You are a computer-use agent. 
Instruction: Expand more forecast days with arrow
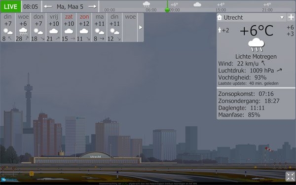[x=141, y=27]
